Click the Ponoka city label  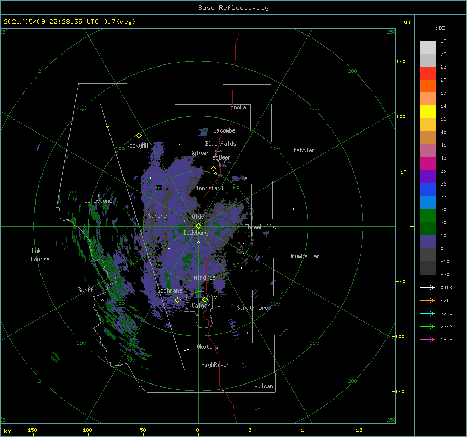pos(237,107)
